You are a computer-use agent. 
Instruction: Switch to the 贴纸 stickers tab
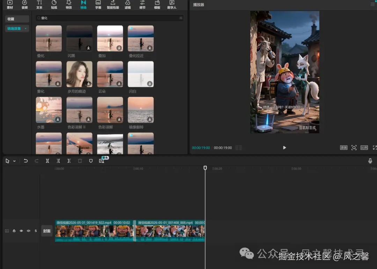54,5
